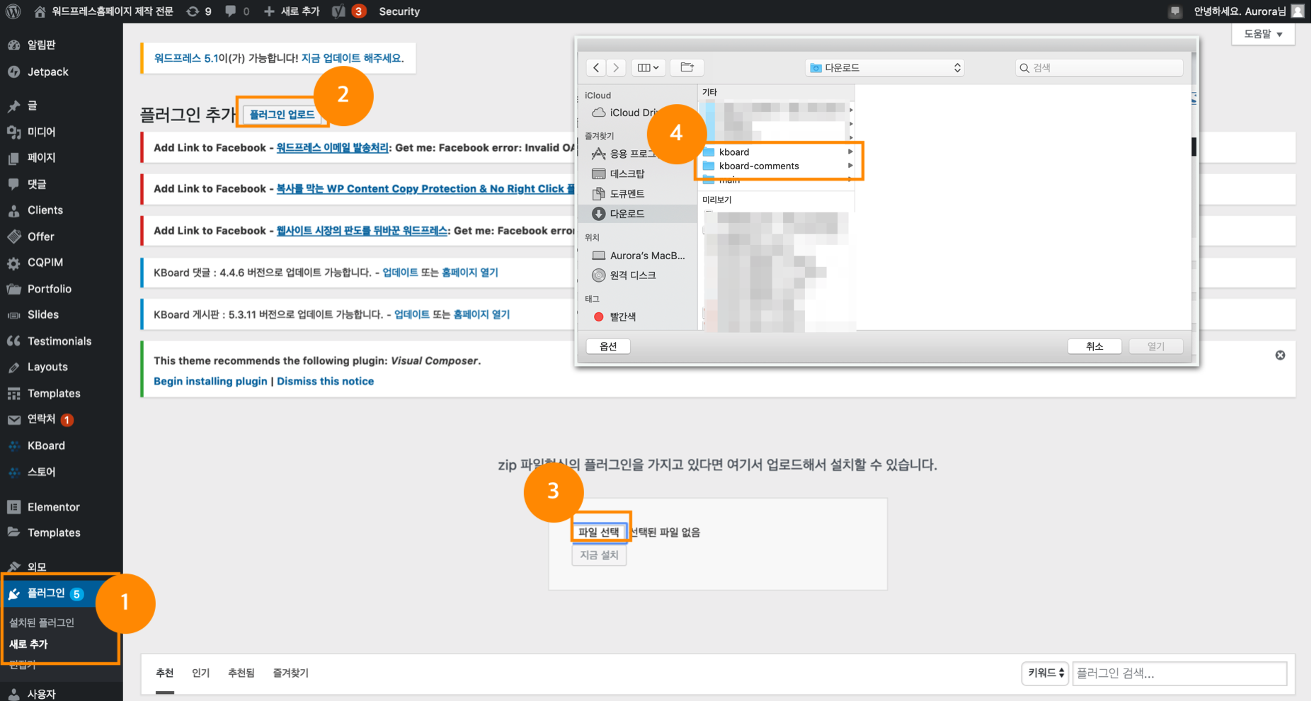Go back with the file dialog back arrow
Screen dimensions: 1314x701
[596, 67]
